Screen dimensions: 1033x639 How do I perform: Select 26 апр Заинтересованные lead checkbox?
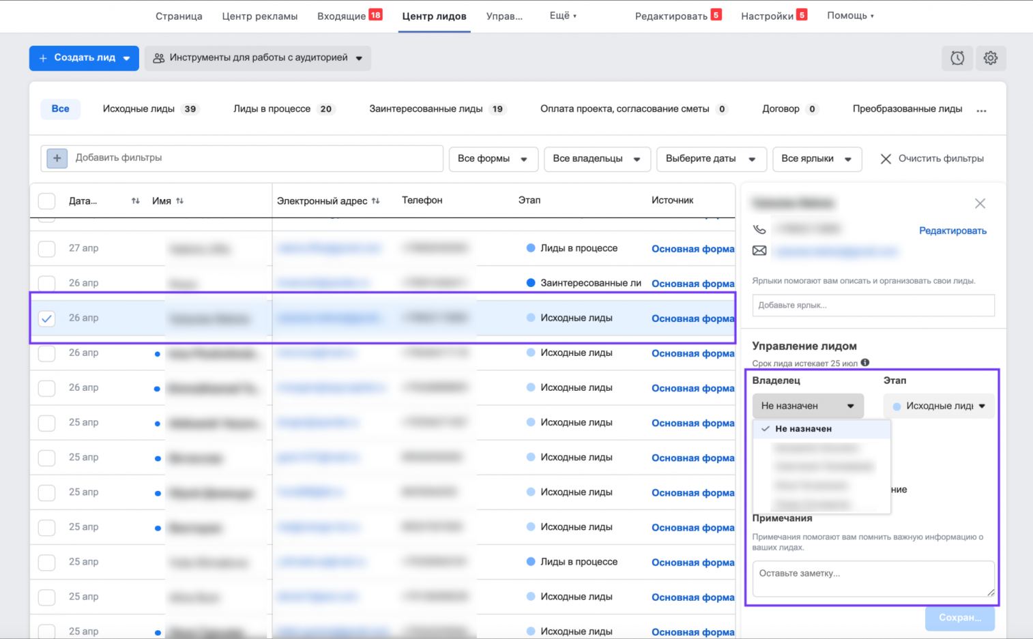[x=46, y=284]
